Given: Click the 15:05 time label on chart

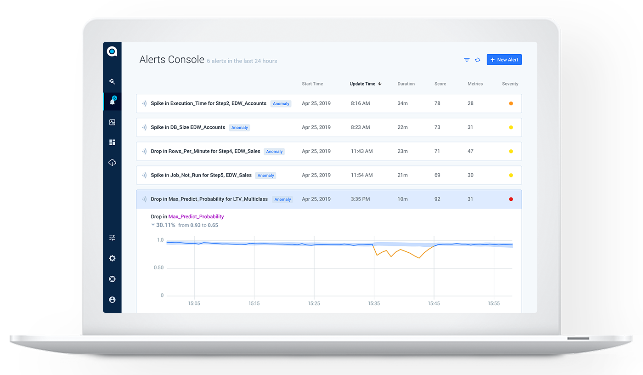Looking at the screenshot, I should tap(194, 303).
